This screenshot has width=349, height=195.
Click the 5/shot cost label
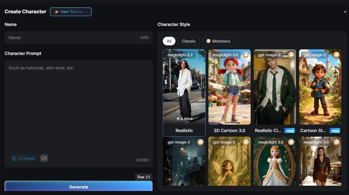click(x=187, y=119)
